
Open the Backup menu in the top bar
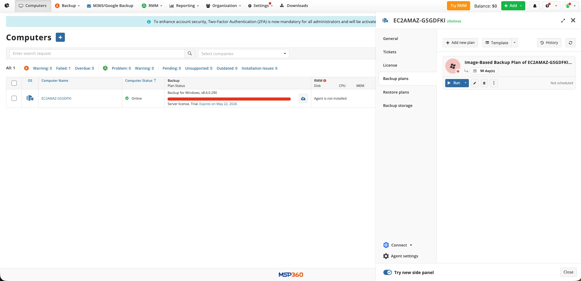[x=67, y=6]
